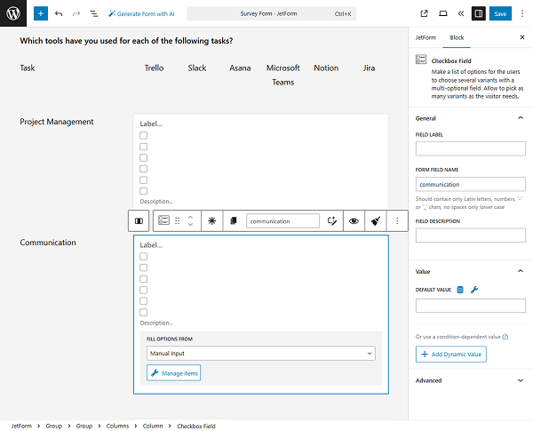Check the last Project Management checkbox
The height and width of the screenshot is (431, 533).
click(x=143, y=191)
